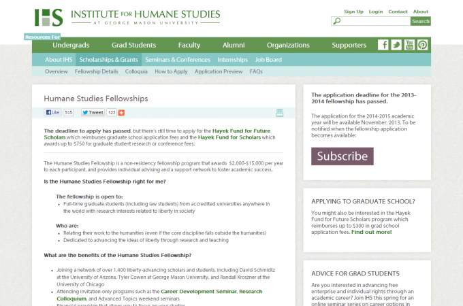Select the Faculty menu
The width and height of the screenshot is (463, 306).
pos(189,45)
